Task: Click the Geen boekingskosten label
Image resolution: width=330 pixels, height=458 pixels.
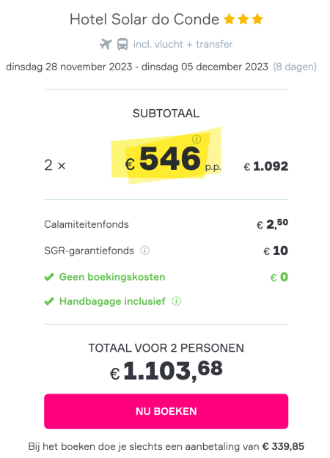Action: [112, 277]
